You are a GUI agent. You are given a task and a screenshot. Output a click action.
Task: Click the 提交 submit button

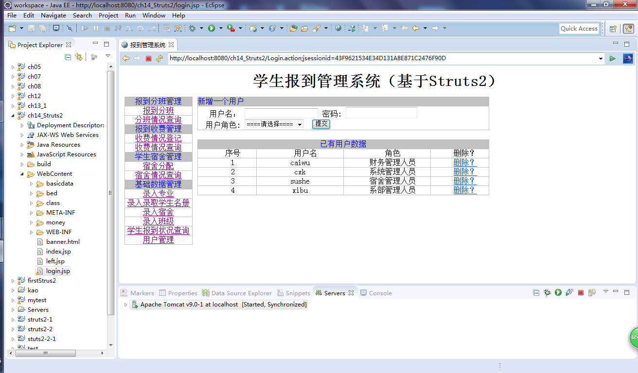point(321,124)
